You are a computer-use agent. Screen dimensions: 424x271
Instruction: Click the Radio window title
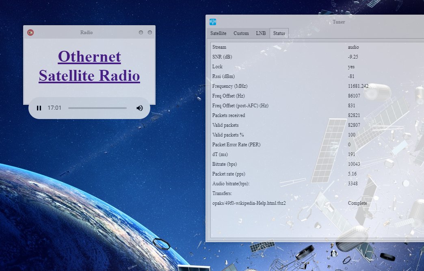(x=87, y=33)
